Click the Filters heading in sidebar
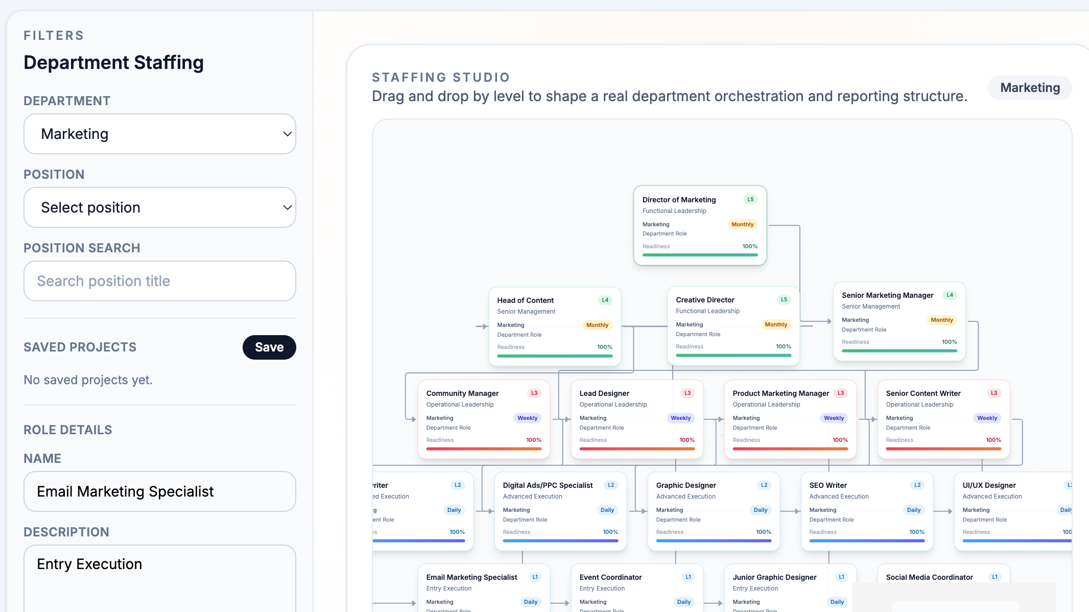 (x=53, y=35)
